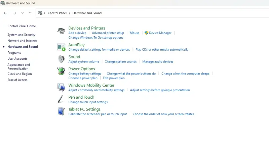Go up one level with the up arrow

(30, 13)
